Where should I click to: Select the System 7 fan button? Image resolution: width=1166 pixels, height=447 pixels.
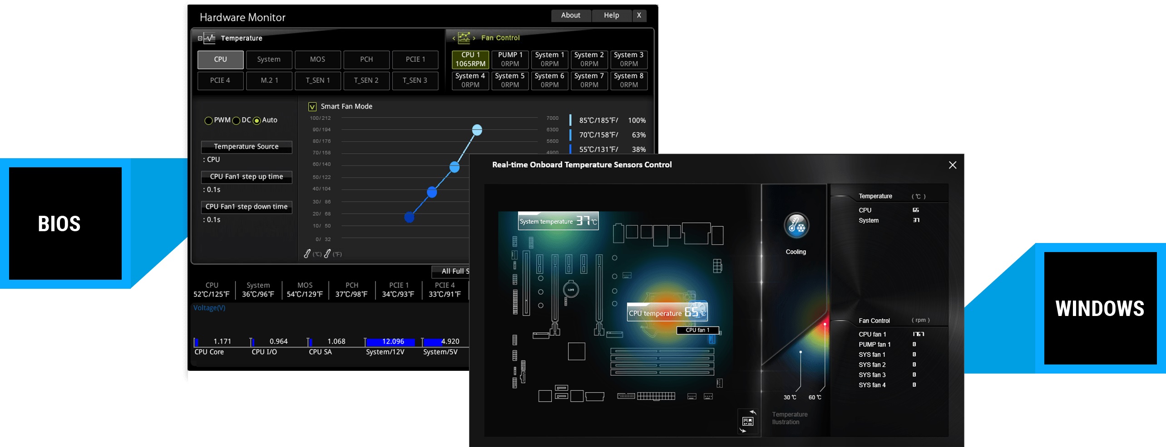click(x=589, y=80)
